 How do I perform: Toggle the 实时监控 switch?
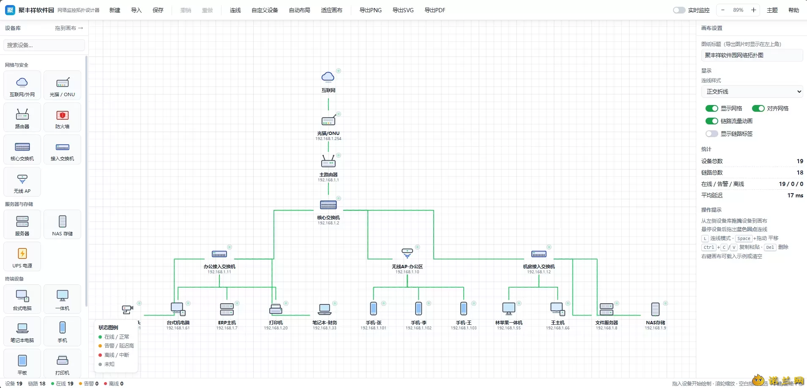point(679,10)
